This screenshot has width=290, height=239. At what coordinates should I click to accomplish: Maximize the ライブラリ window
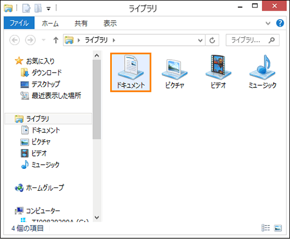255,6
